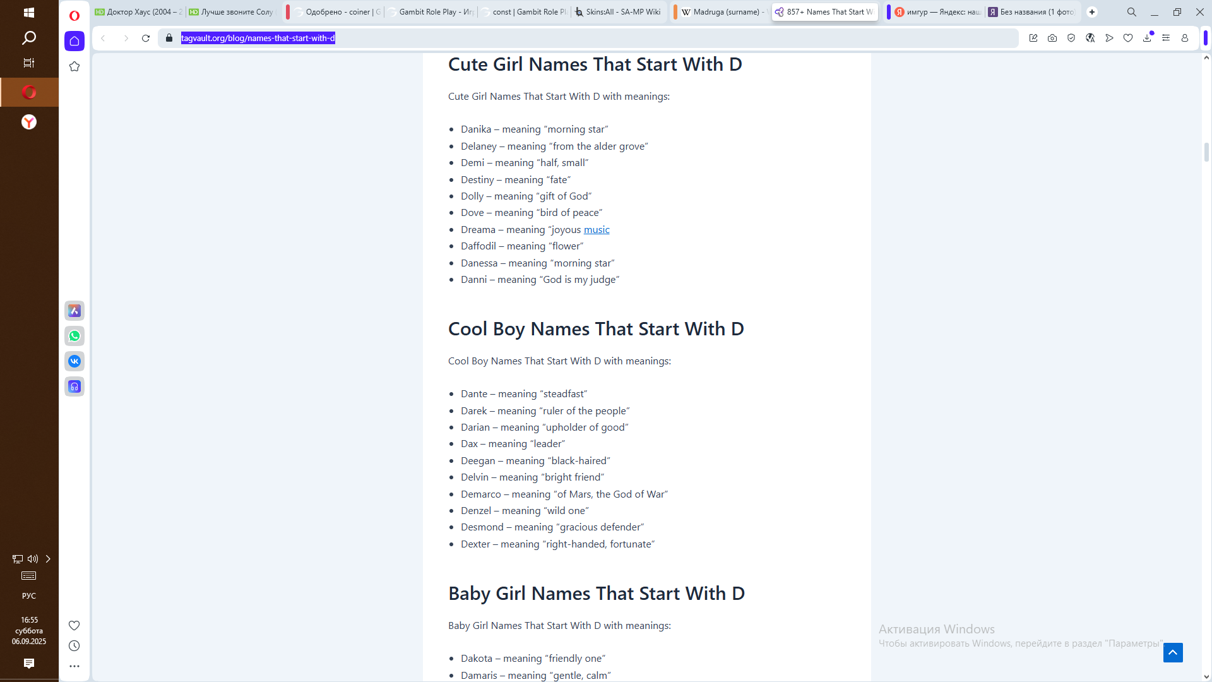Click the blue scroll-to-top arrow button
Screen dimensions: 1212x682
pos(1173,652)
